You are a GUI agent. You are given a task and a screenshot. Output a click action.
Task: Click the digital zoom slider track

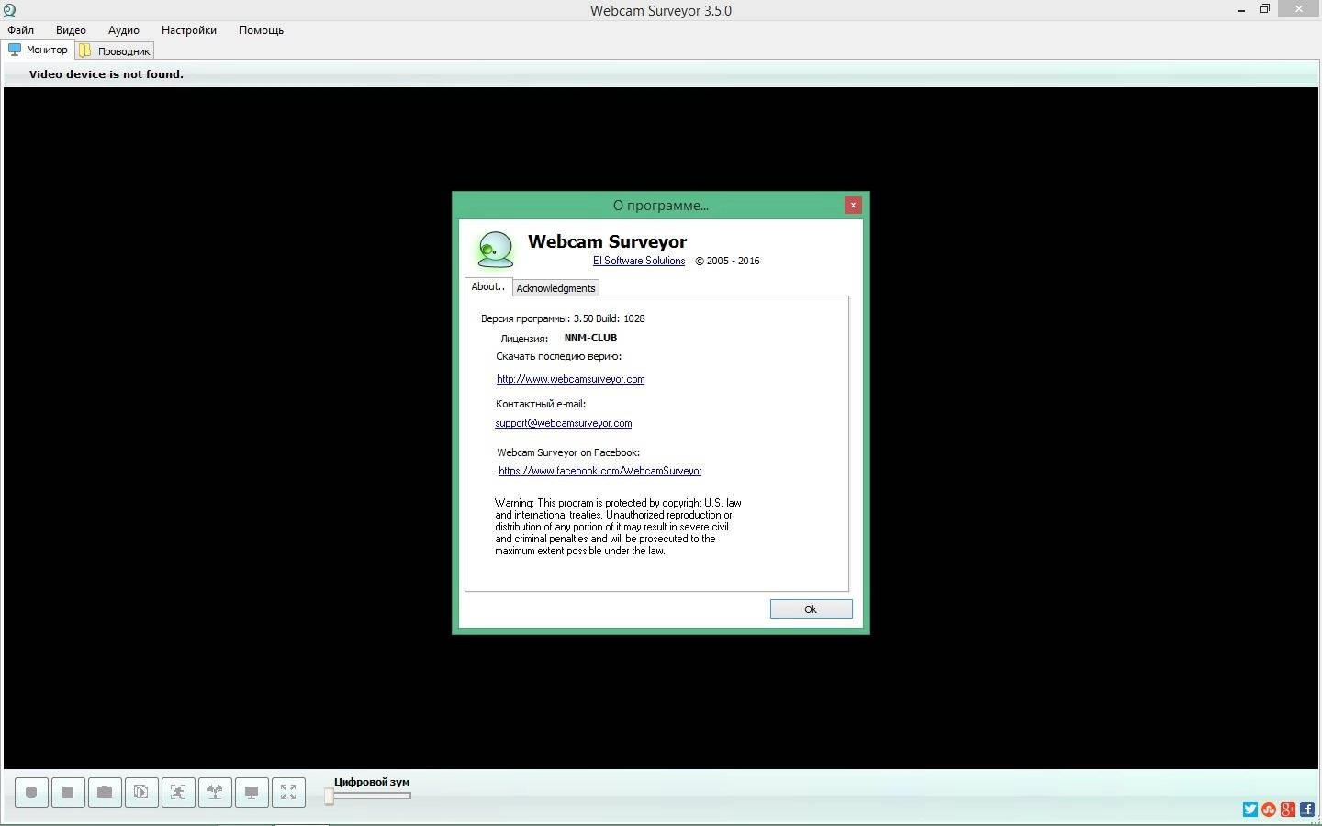(x=370, y=796)
